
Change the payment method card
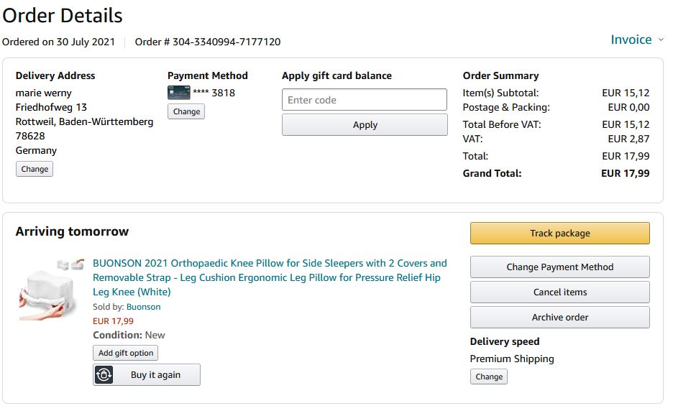tap(186, 111)
